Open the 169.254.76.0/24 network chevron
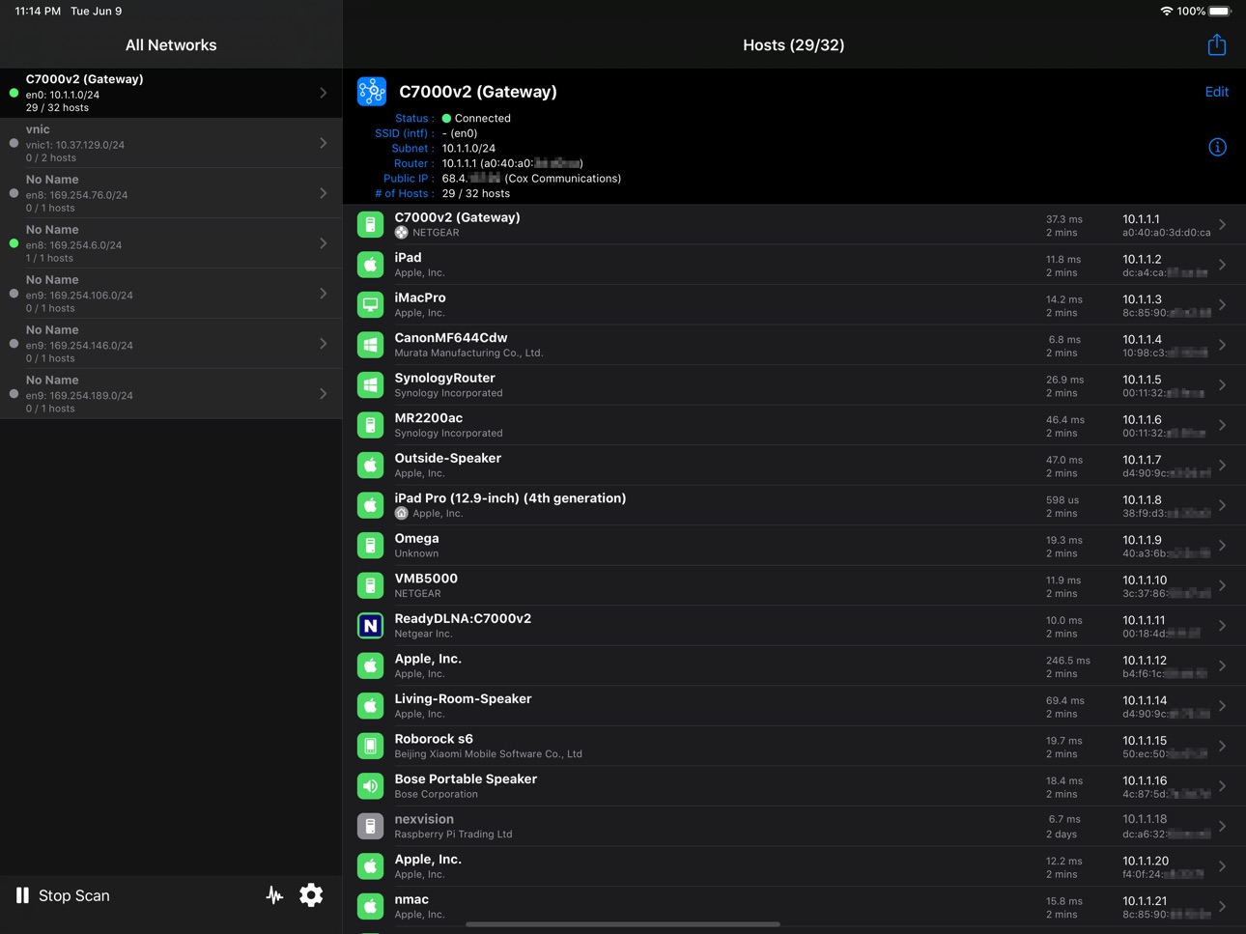Screen dimensions: 1246x934 click(x=323, y=193)
